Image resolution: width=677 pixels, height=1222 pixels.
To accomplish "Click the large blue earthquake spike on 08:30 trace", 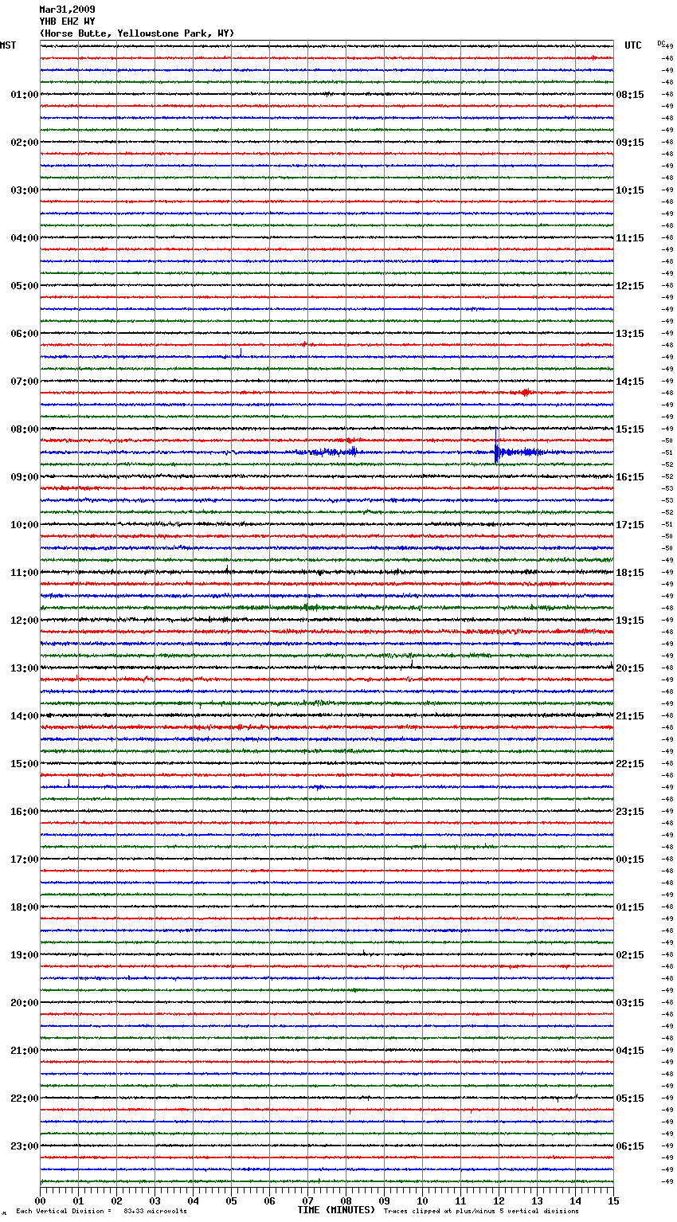I will [x=496, y=451].
